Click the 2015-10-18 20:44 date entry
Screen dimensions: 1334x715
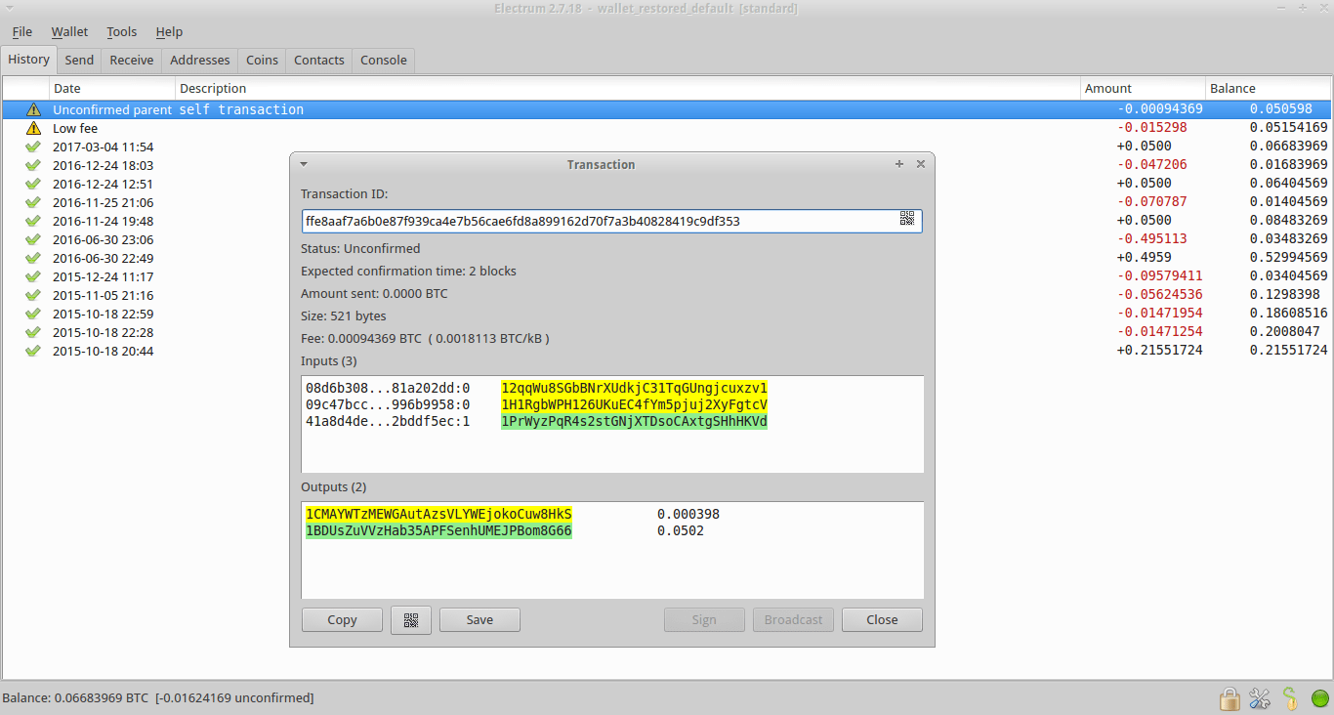pyautogui.click(x=103, y=351)
